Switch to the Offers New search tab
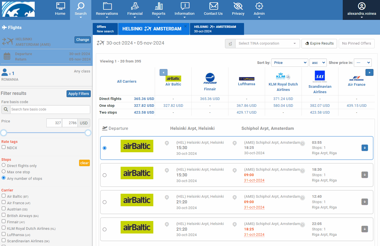The width and height of the screenshot is (380, 246). [x=105, y=29]
